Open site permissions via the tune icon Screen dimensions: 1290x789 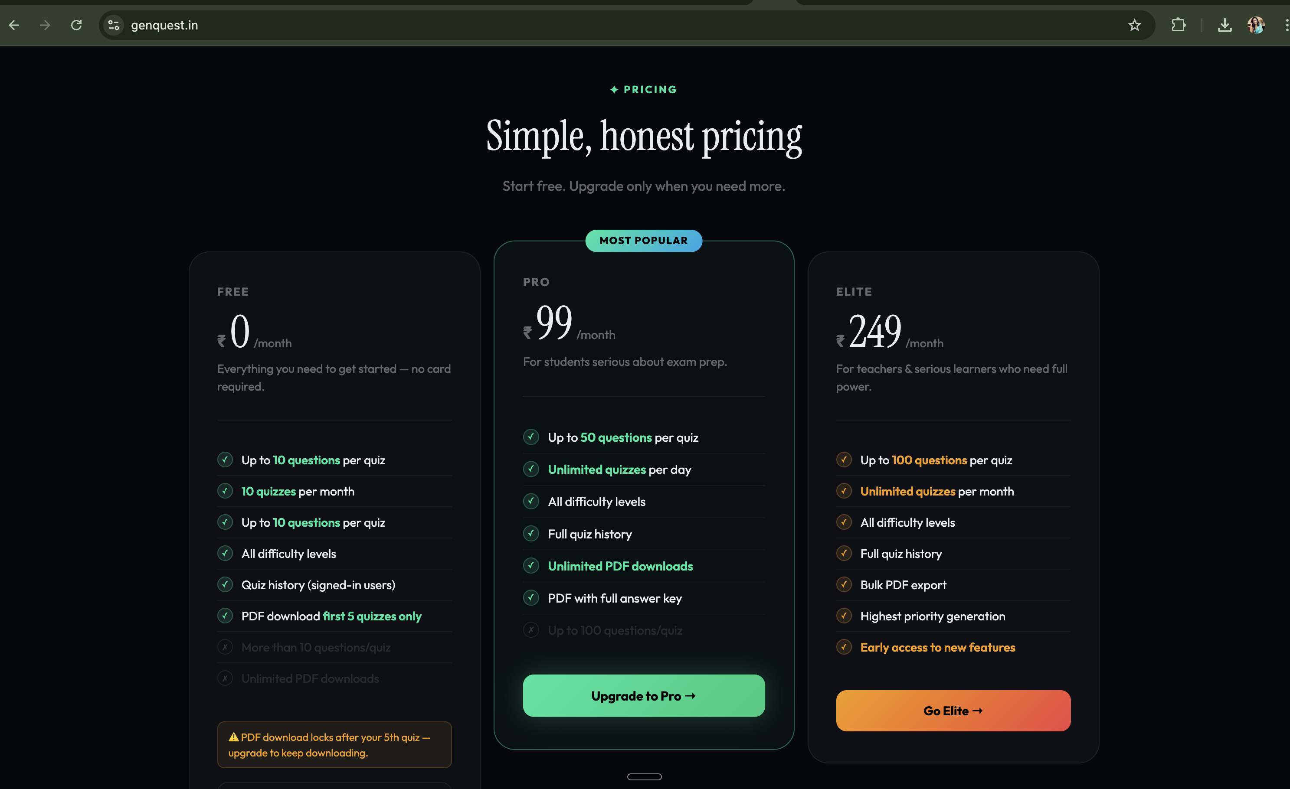[114, 25]
